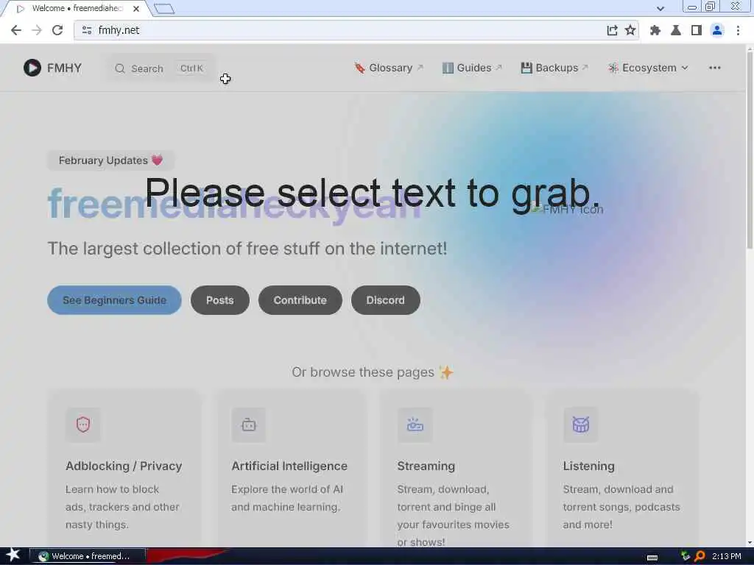This screenshot has height=565, width=754.
Task: Click the page vertical scrollbar thumb
Action: tap(750, 149)
